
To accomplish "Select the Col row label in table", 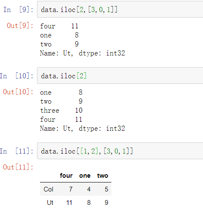I will click(49, 189).
